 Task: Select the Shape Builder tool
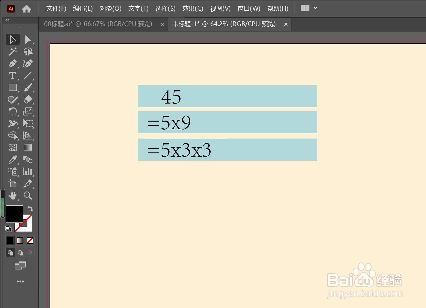13,136
